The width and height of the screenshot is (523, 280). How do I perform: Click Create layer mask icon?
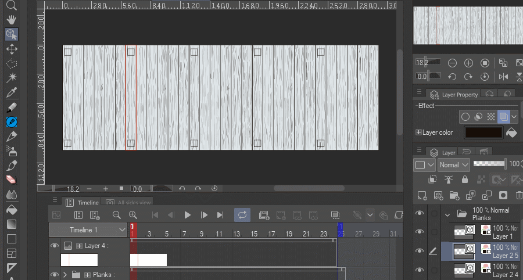click(x=503, y=195)
